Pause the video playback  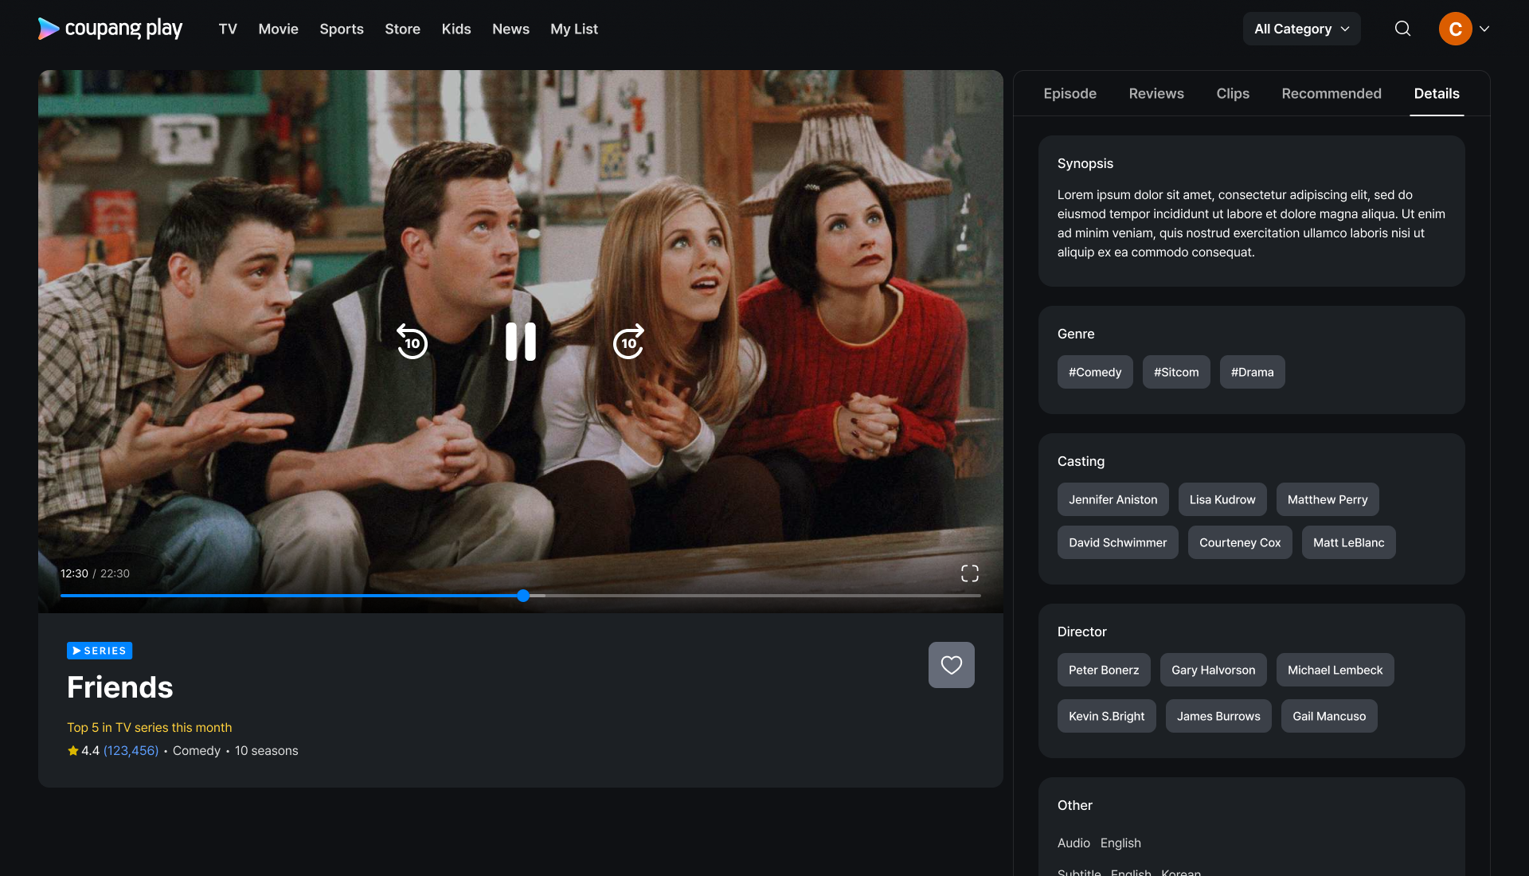521,342
